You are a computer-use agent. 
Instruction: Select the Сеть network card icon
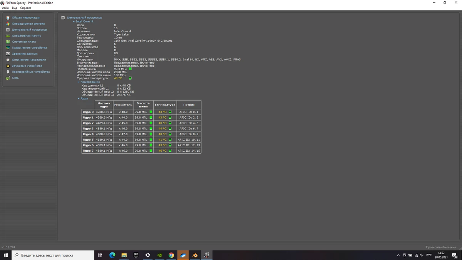[8, 78]
